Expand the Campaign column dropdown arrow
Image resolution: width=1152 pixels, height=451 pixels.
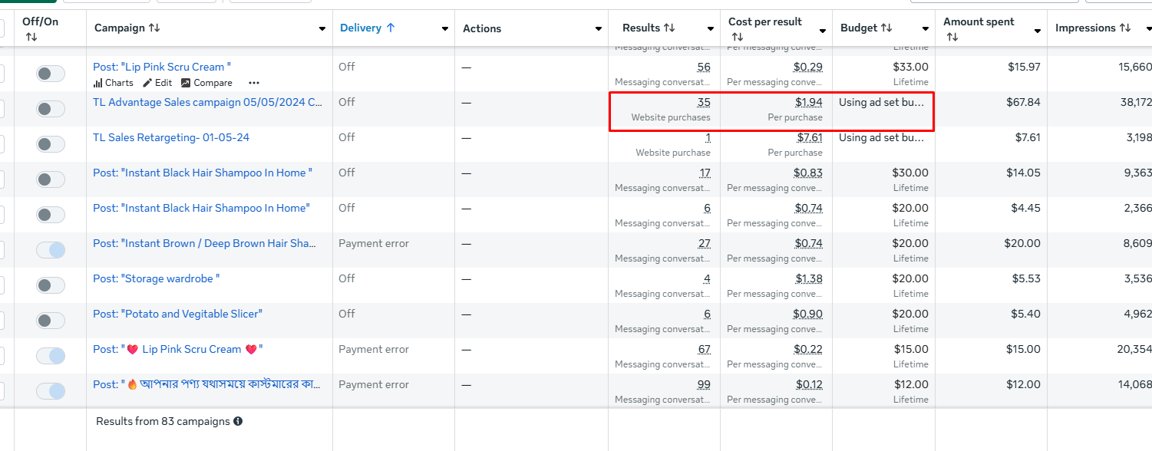tap(322, 29)
